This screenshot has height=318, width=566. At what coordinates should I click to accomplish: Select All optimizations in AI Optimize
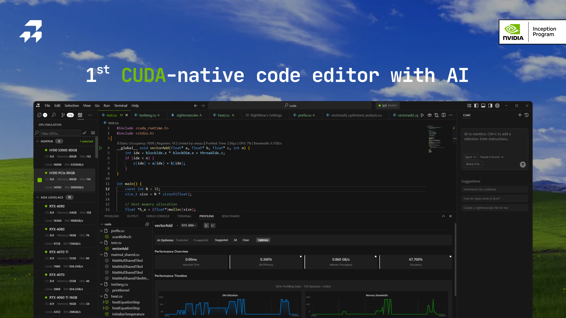(235, 240)
